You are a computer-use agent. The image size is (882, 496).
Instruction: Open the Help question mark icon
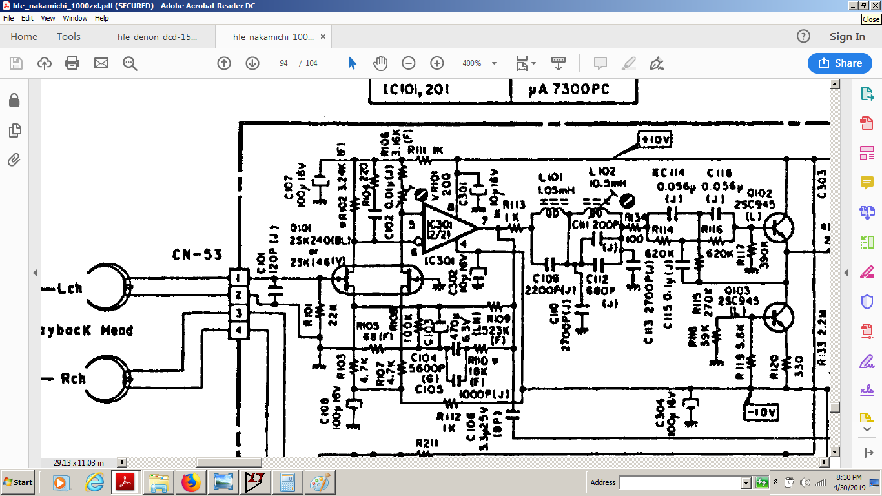click(x=803, y=36)
